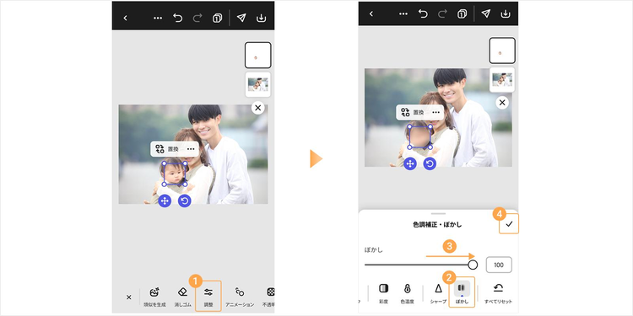633x316 pixels.
Task: Select the 彩度 saturation icon
Action: tap(383, 292)
